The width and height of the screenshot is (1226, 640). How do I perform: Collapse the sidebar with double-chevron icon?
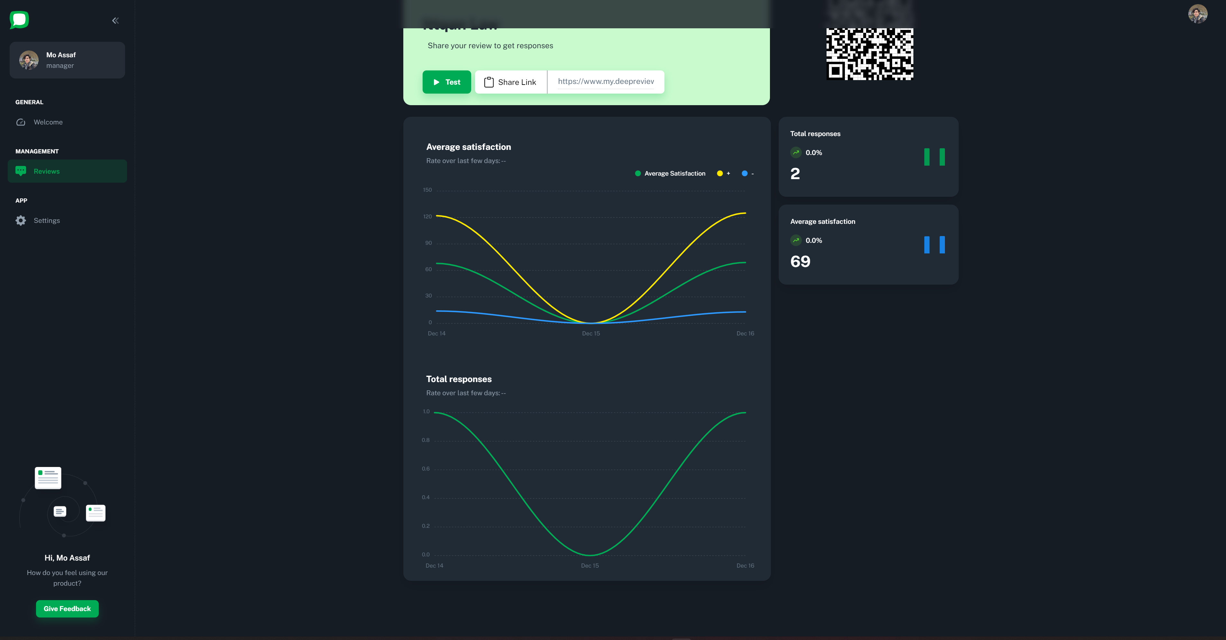pos(115,21)
